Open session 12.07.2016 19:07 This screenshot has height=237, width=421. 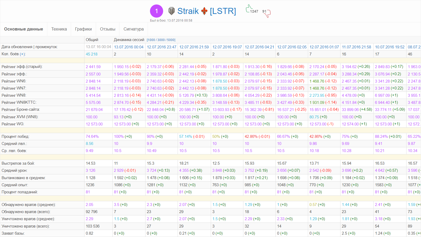[x=227, y=47]
